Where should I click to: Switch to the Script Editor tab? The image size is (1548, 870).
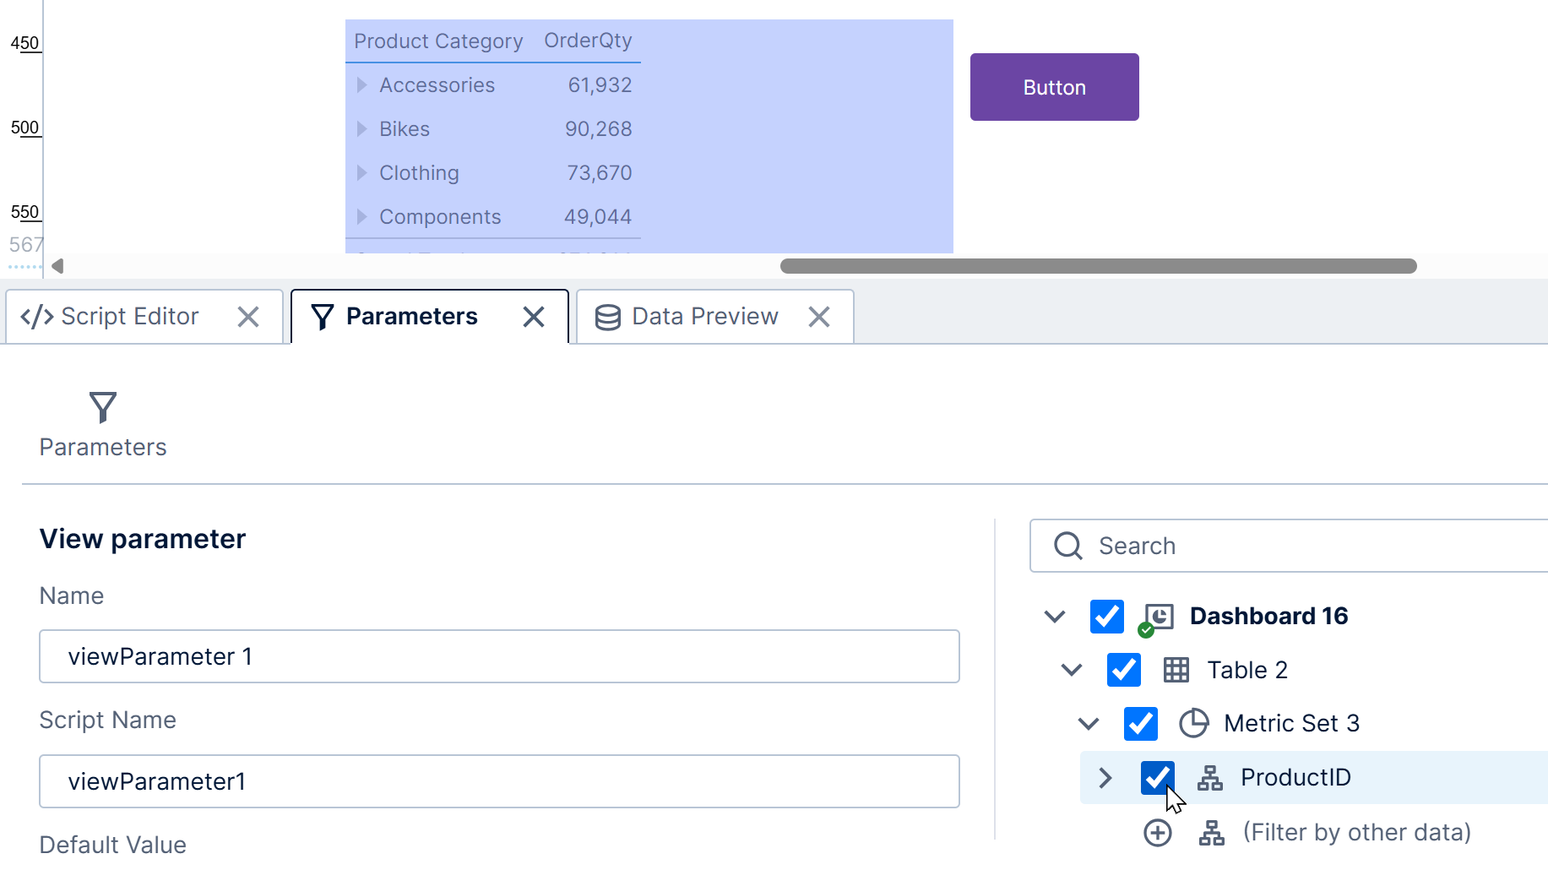pyautogui.click(x=129, y=317)
